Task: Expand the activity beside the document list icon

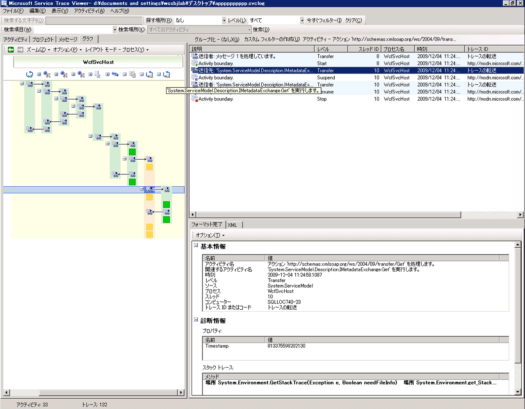Action: point(90,74)
